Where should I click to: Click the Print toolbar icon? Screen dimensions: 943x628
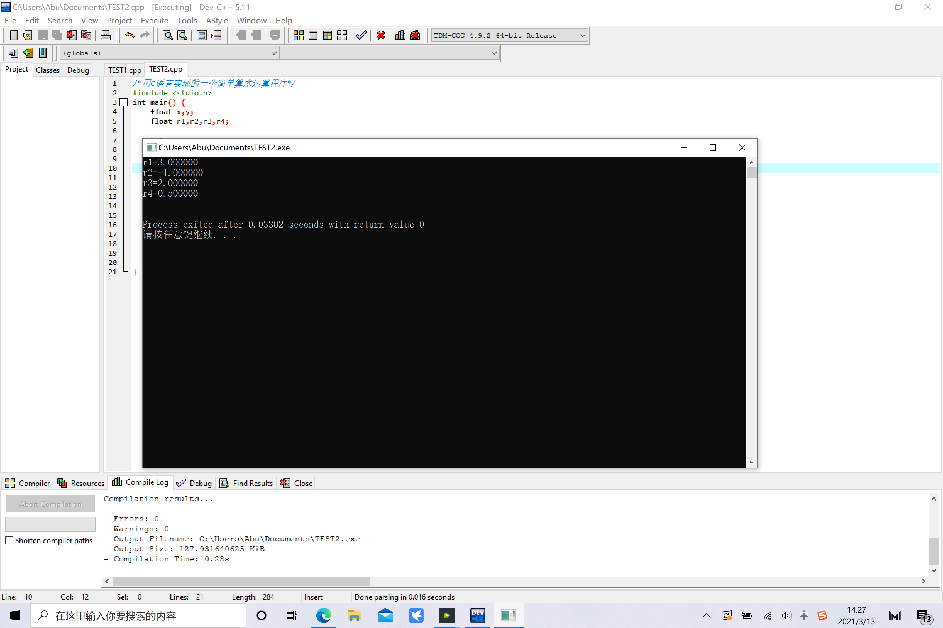tap(105, 35)
